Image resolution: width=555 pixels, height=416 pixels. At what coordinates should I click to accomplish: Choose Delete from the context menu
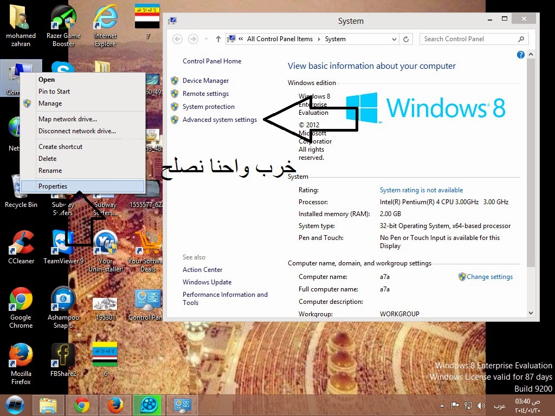82,159
